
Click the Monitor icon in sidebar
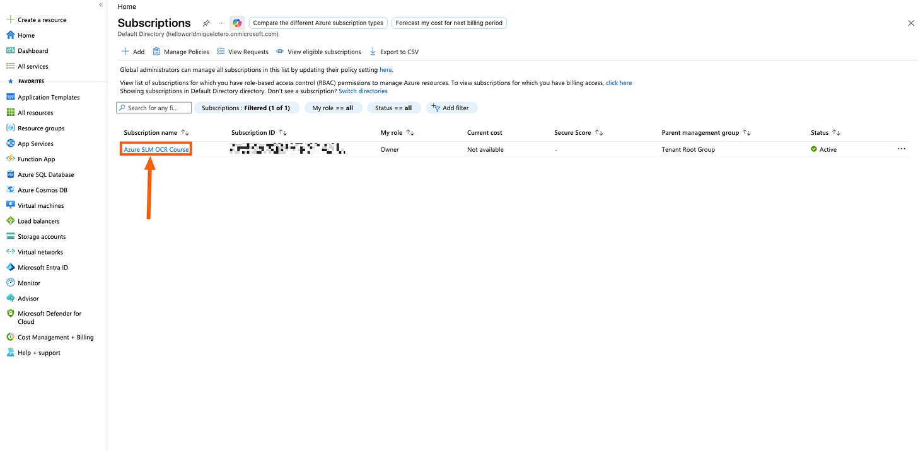click(x=10, y=283)
